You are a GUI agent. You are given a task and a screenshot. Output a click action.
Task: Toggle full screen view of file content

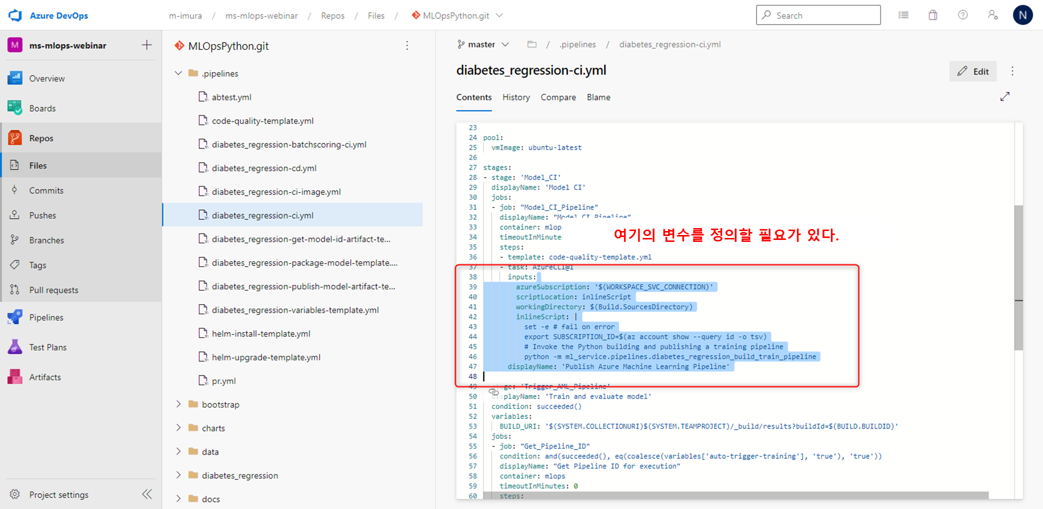point(1005,97)
